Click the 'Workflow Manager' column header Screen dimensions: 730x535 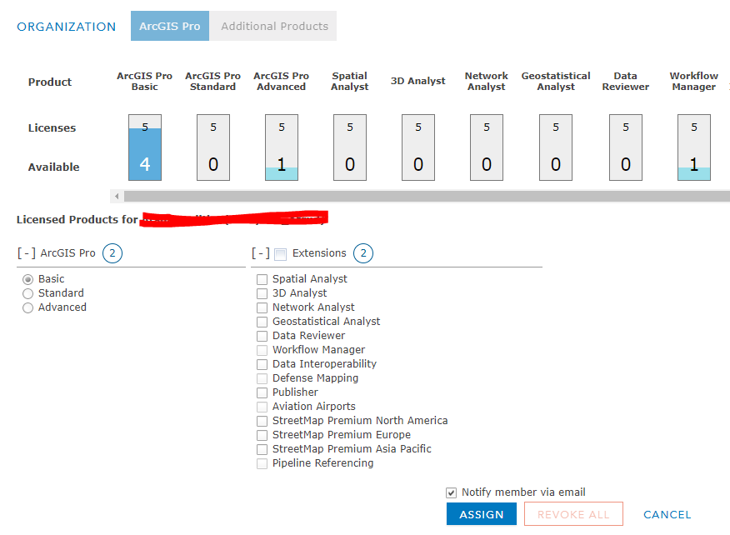(693, 81)
